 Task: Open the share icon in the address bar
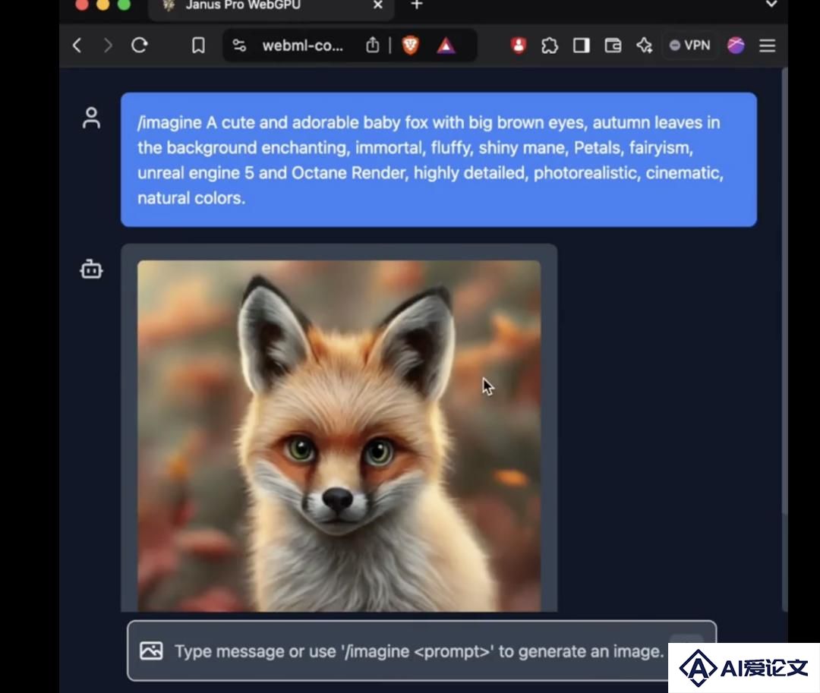[372, 45]
